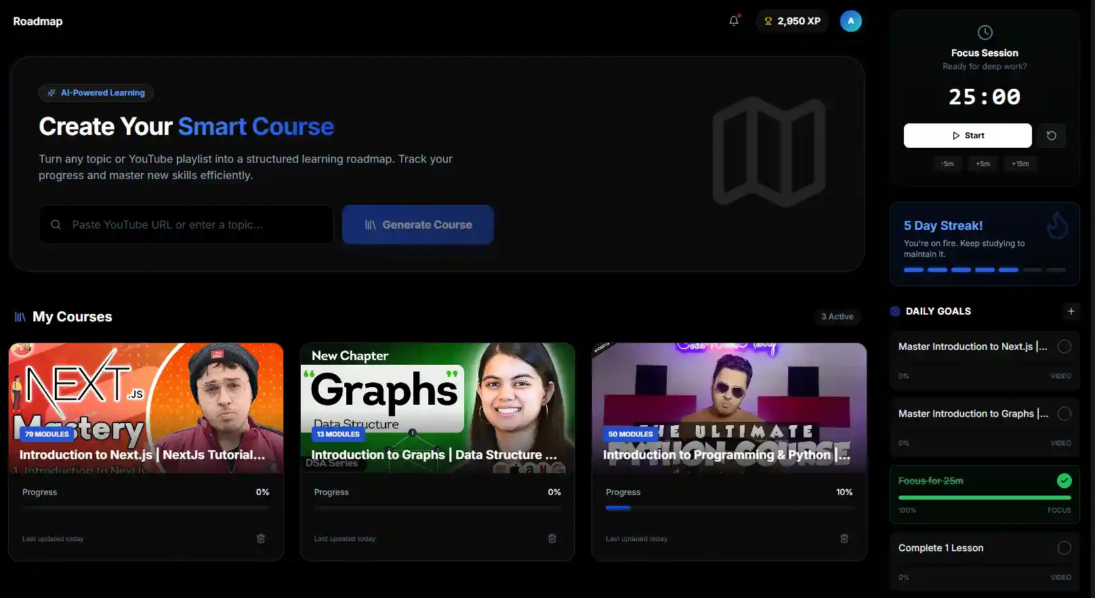Click the Python course progress bar

[729, 508]
